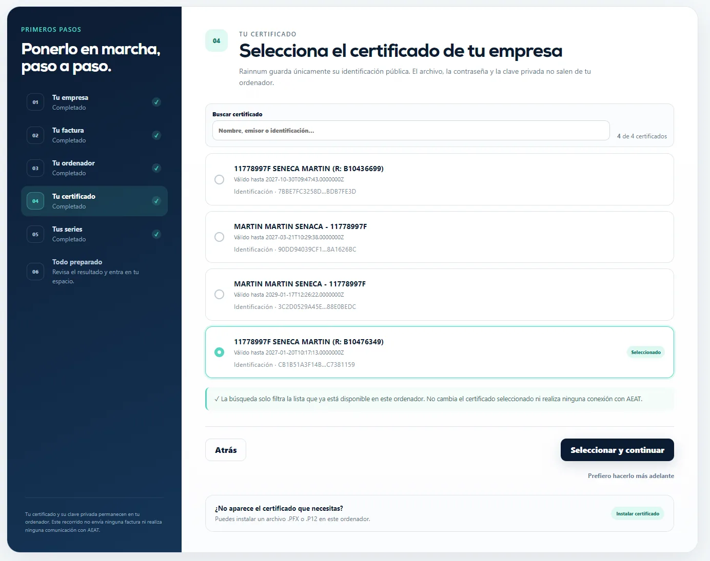Click the 03 step number badge
The image size is (710, 561).
point(35,168)
